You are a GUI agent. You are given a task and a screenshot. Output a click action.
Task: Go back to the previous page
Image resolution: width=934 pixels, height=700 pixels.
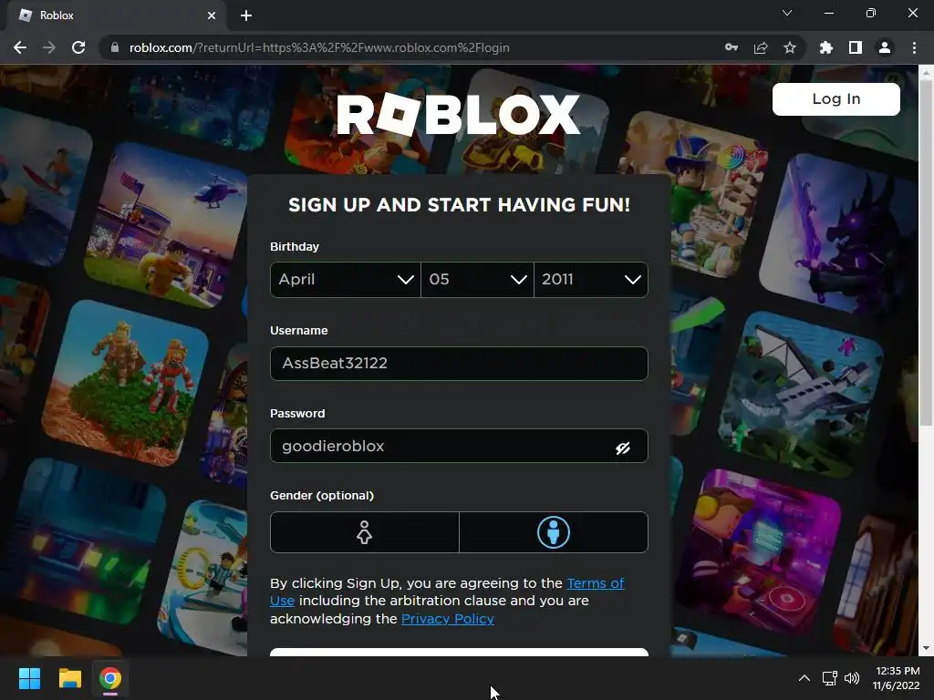tap(20, 47)
